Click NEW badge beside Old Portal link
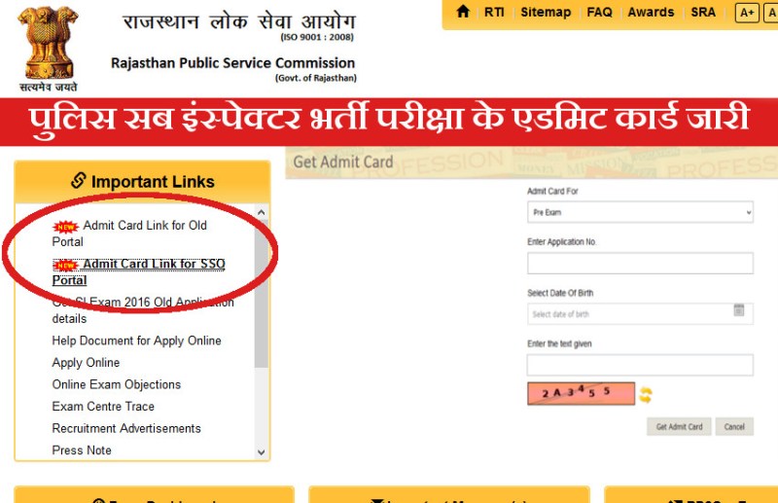 pos(65,227)
